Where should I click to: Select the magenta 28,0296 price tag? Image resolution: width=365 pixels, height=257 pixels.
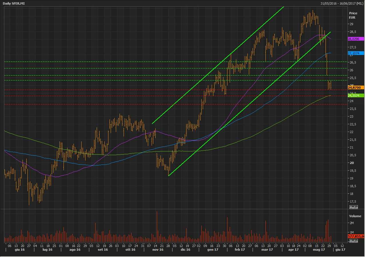click(356, 39)
